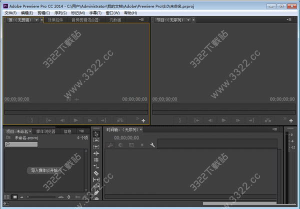Open Program panel flyout menu
This screenshot has height=209, width=300.
pos(289,19)
